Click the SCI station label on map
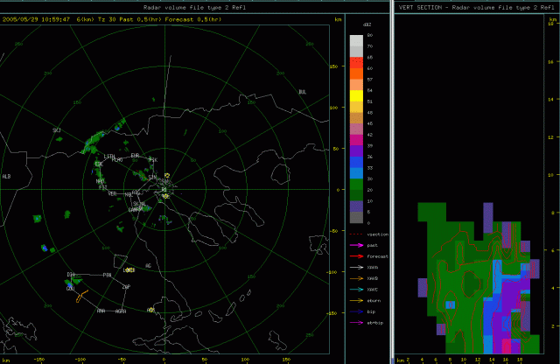Screen dimensions: 560x364 [x=57, y=130]
